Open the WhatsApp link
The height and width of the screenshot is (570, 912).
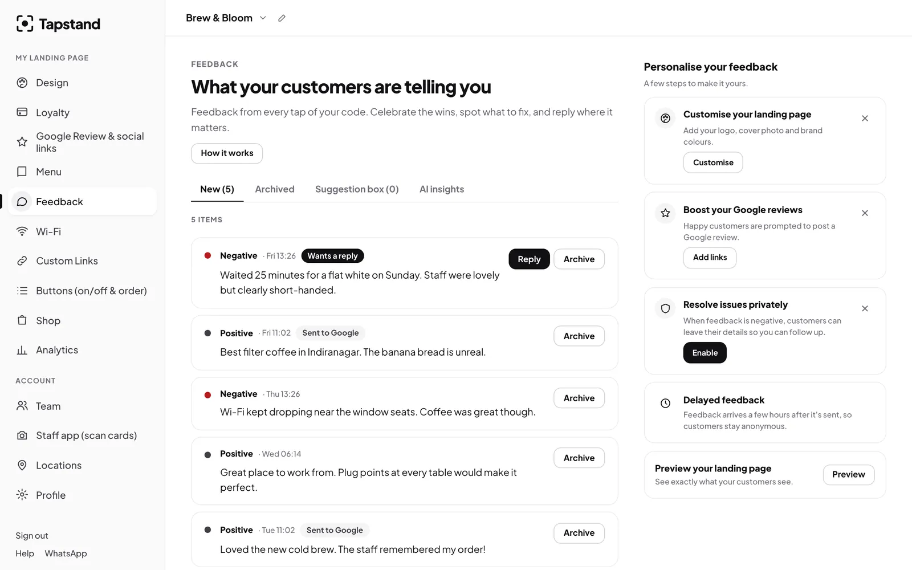tap(66, 553)
